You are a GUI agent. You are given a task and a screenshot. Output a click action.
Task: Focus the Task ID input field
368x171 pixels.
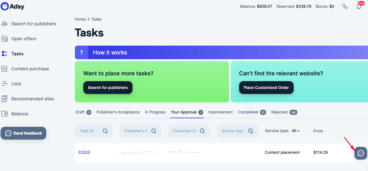click(x=94, y=131)
